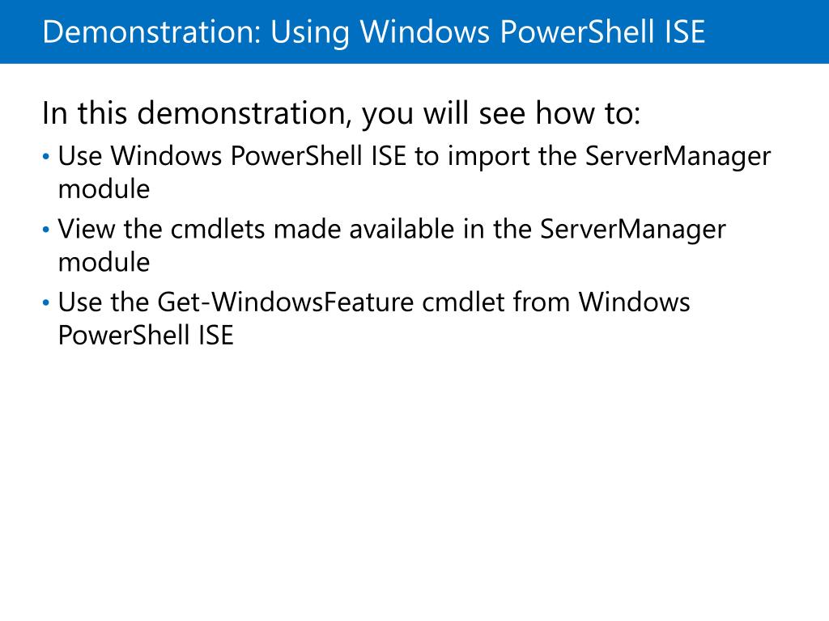Click 'how to:' at end of intro line

pyautogui.click(x=588, y=113)
